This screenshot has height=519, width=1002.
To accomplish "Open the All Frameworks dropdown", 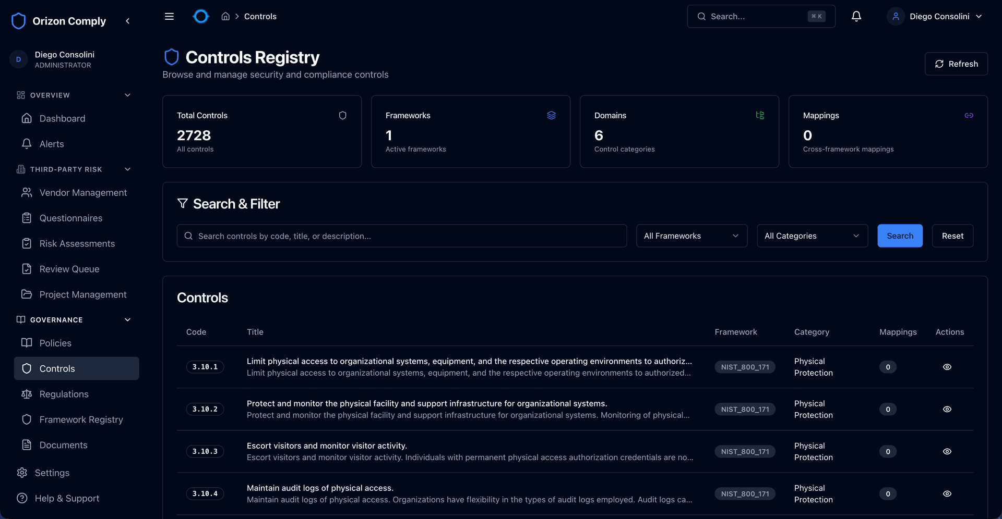I will [x=691, y=236].
